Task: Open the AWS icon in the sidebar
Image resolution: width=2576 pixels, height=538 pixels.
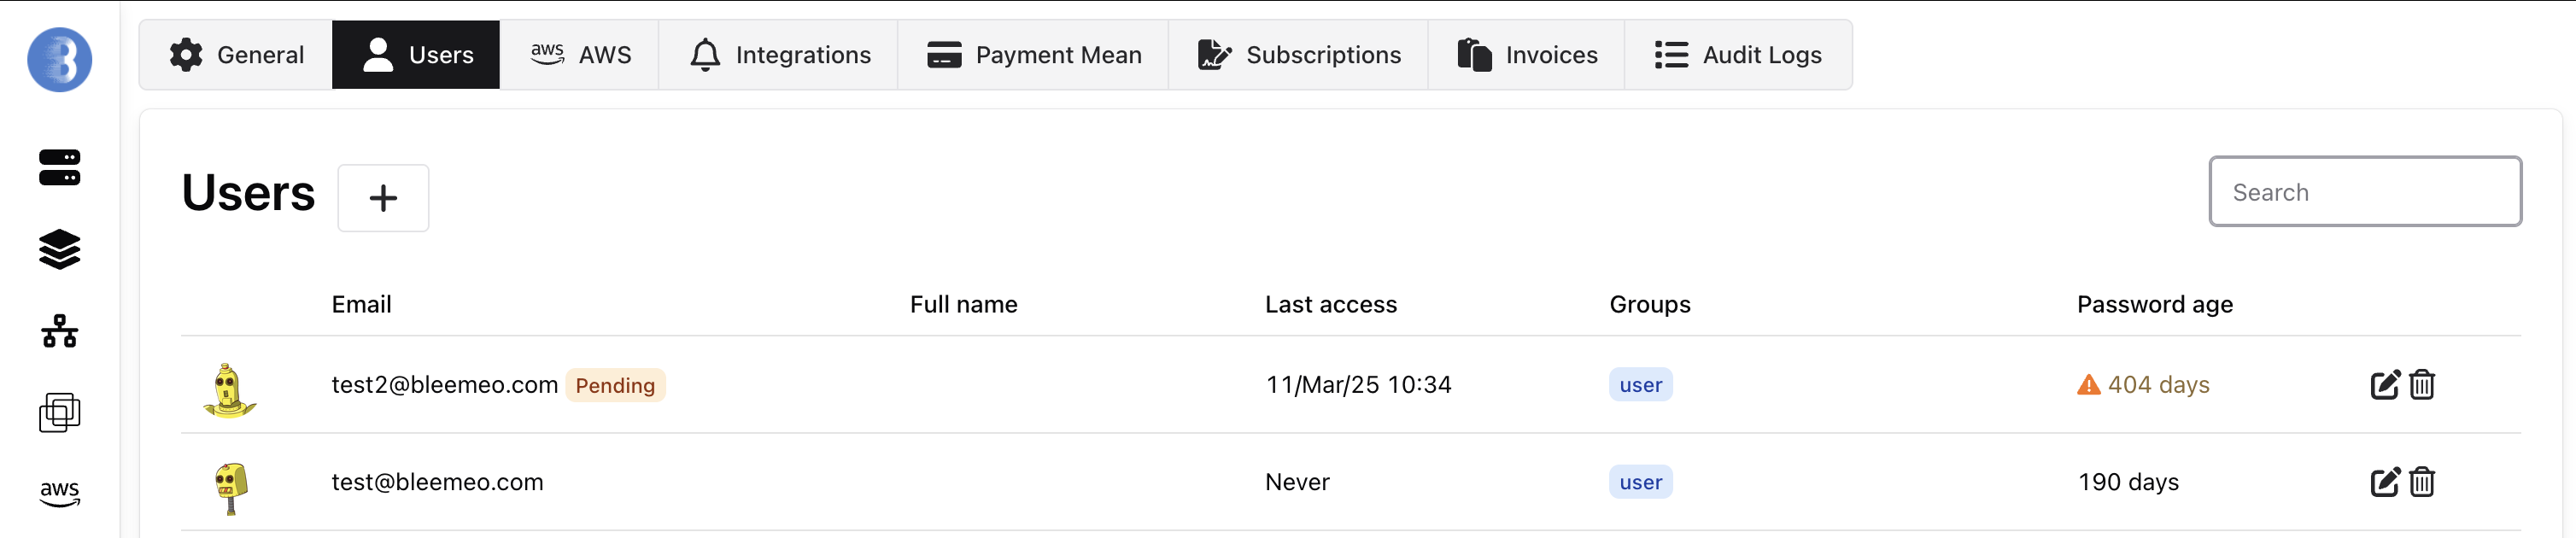Action: click(59, 493)
